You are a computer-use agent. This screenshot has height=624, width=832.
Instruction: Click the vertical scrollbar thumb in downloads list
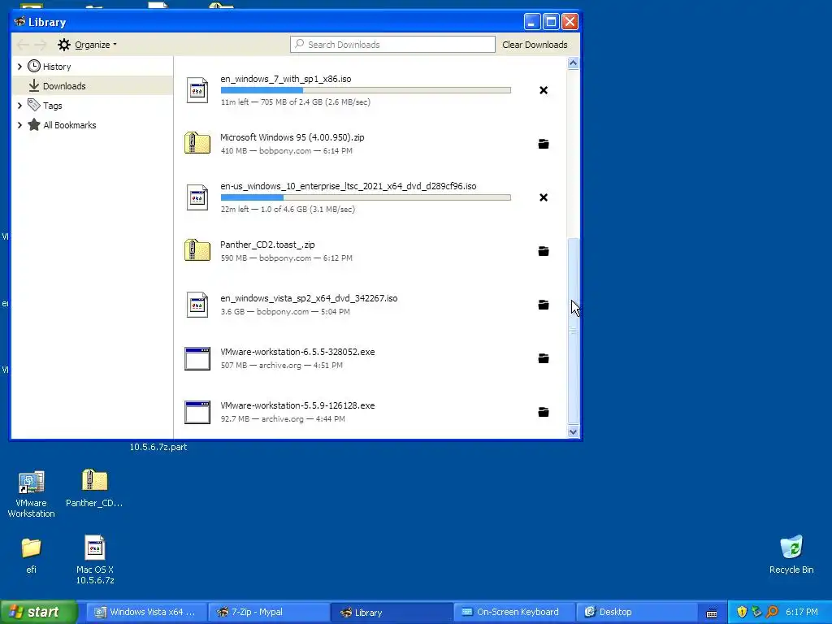click(573, 330)
